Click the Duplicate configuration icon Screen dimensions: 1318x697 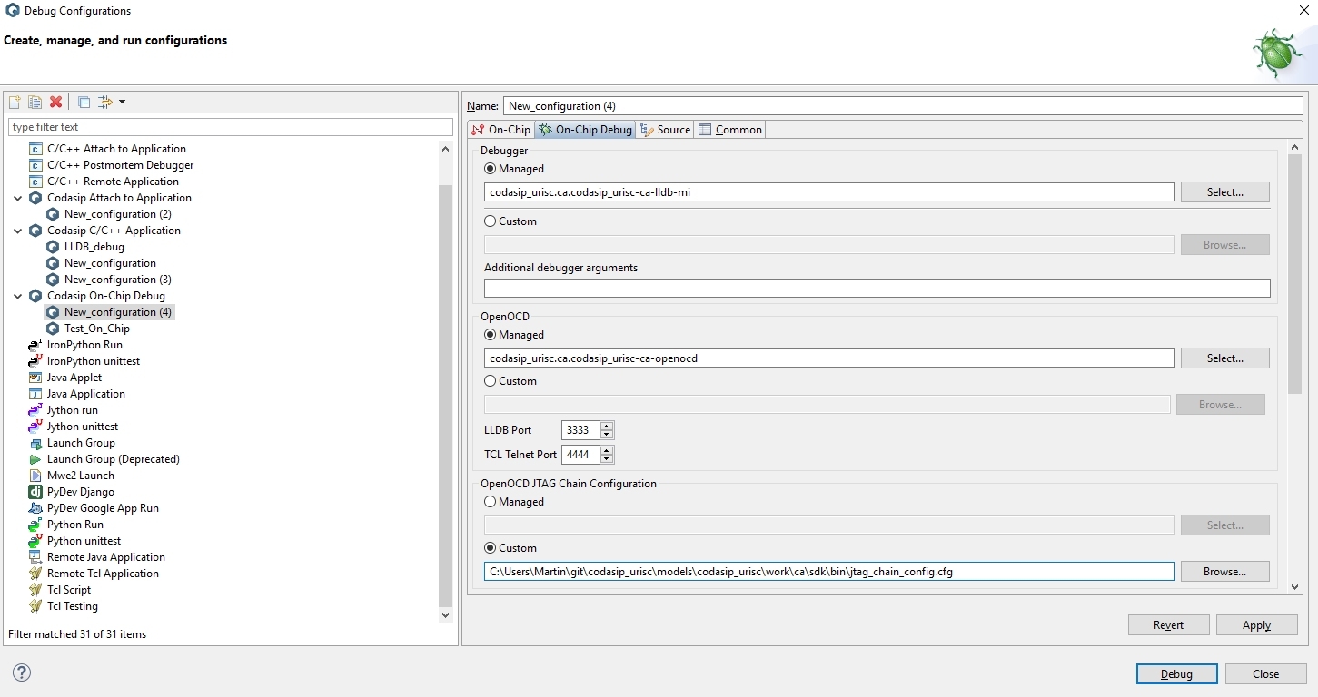(35, 103)
